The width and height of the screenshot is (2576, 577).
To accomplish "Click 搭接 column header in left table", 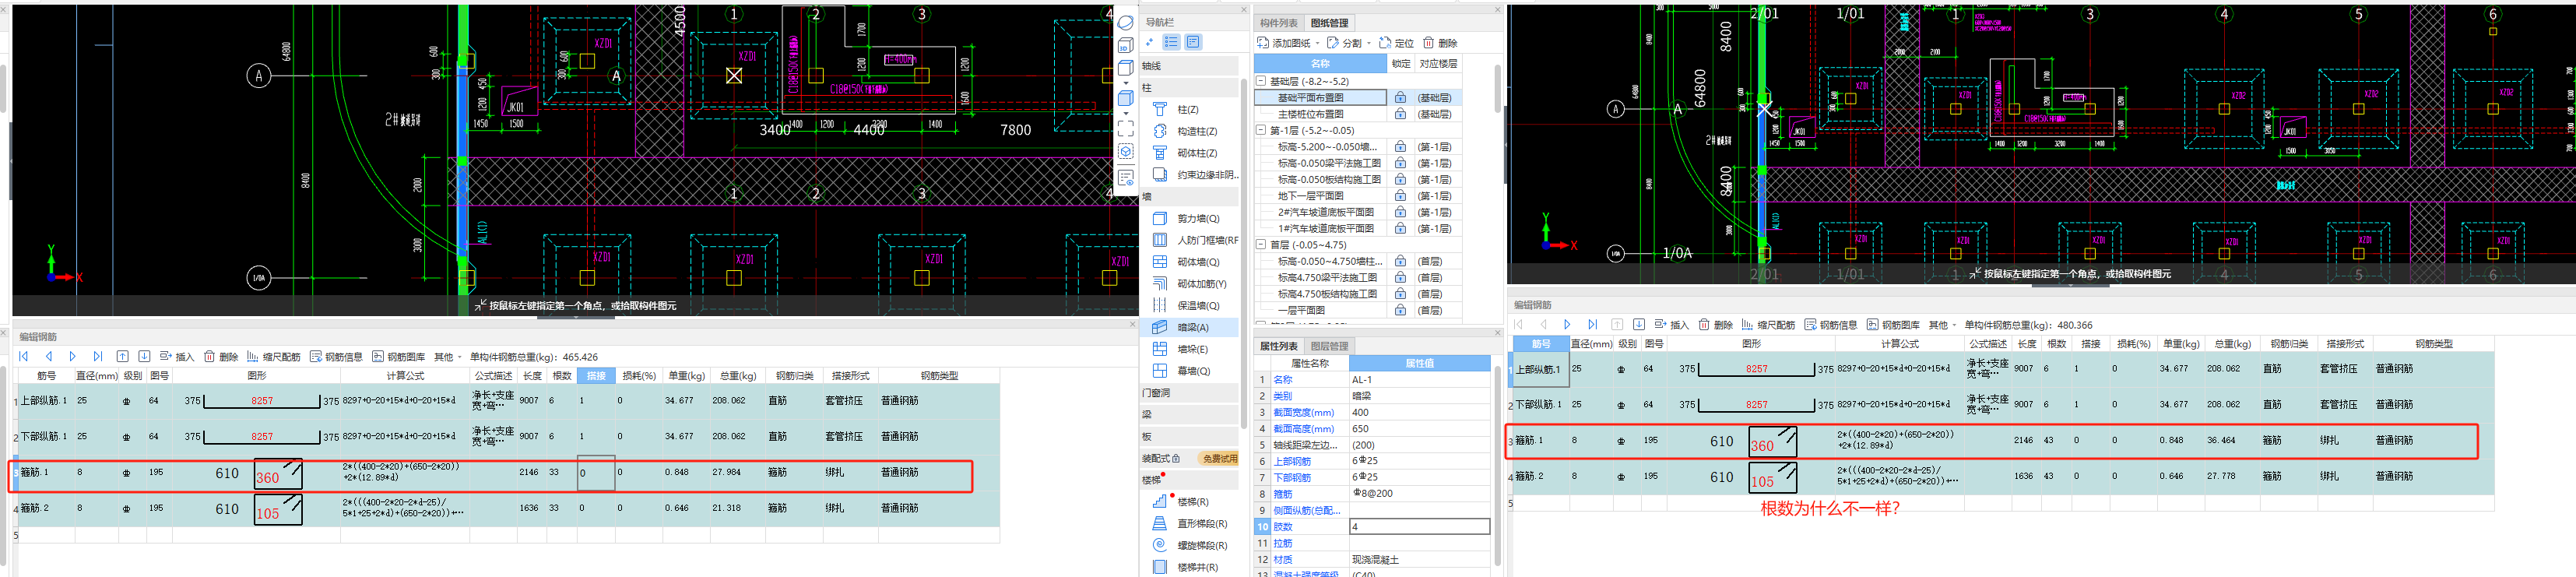I will (x=596, y=376).
